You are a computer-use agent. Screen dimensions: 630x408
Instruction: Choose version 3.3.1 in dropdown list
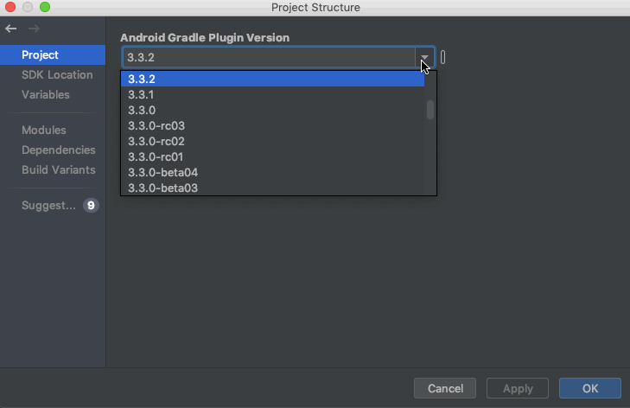[x=272, y=94]
